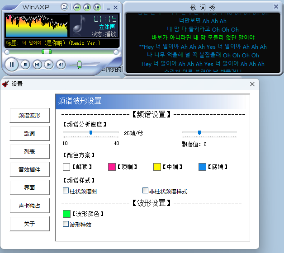
Task: Enable the 波形特效 checkbox
Action: (66, 224)
